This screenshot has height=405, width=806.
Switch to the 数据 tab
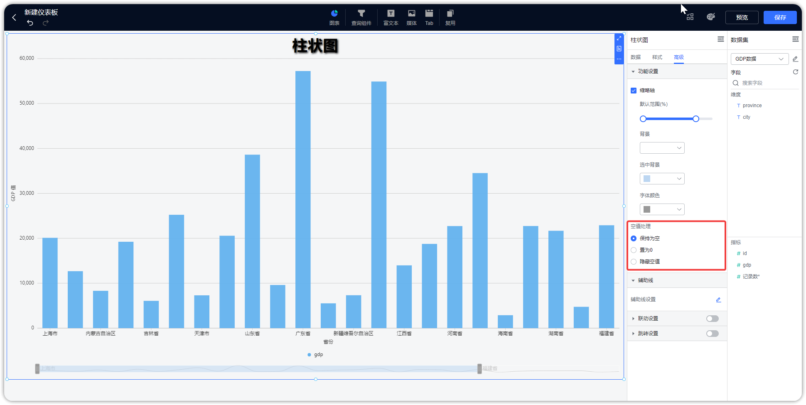pyautogui.click(x=636, y=57)
